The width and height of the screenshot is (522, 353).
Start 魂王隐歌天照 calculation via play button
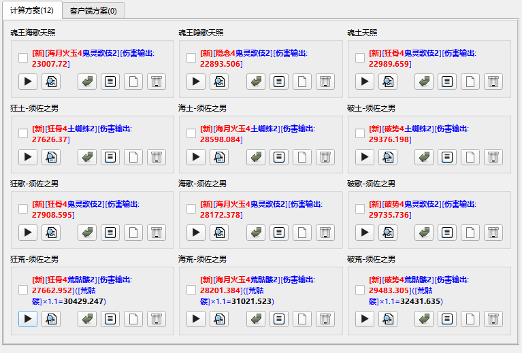pos(196,82)
